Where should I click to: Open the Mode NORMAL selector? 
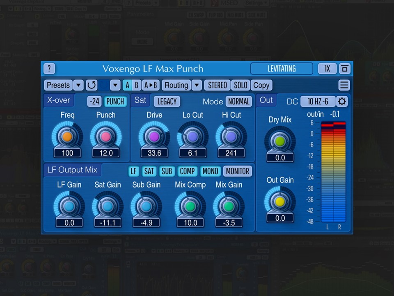click(x=239, y=102)
